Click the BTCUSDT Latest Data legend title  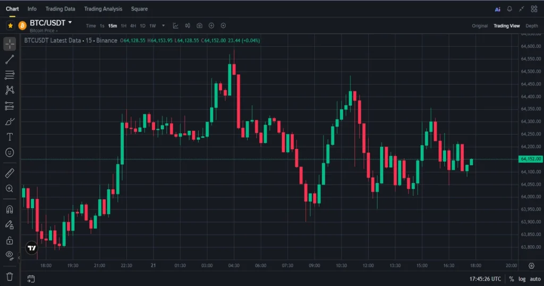tap(53, 40)
